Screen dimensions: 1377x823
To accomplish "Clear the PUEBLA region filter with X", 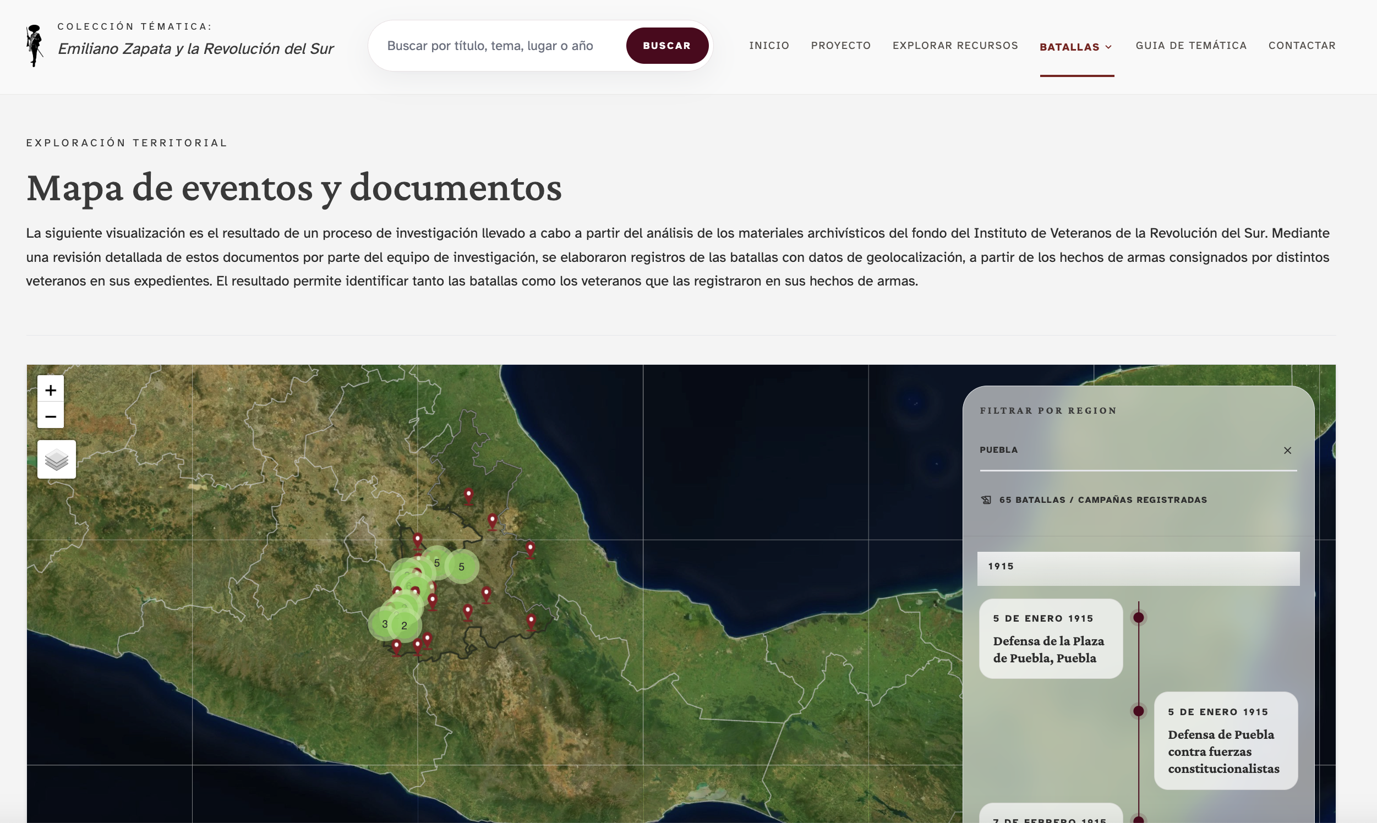I will click(1287, 451).
